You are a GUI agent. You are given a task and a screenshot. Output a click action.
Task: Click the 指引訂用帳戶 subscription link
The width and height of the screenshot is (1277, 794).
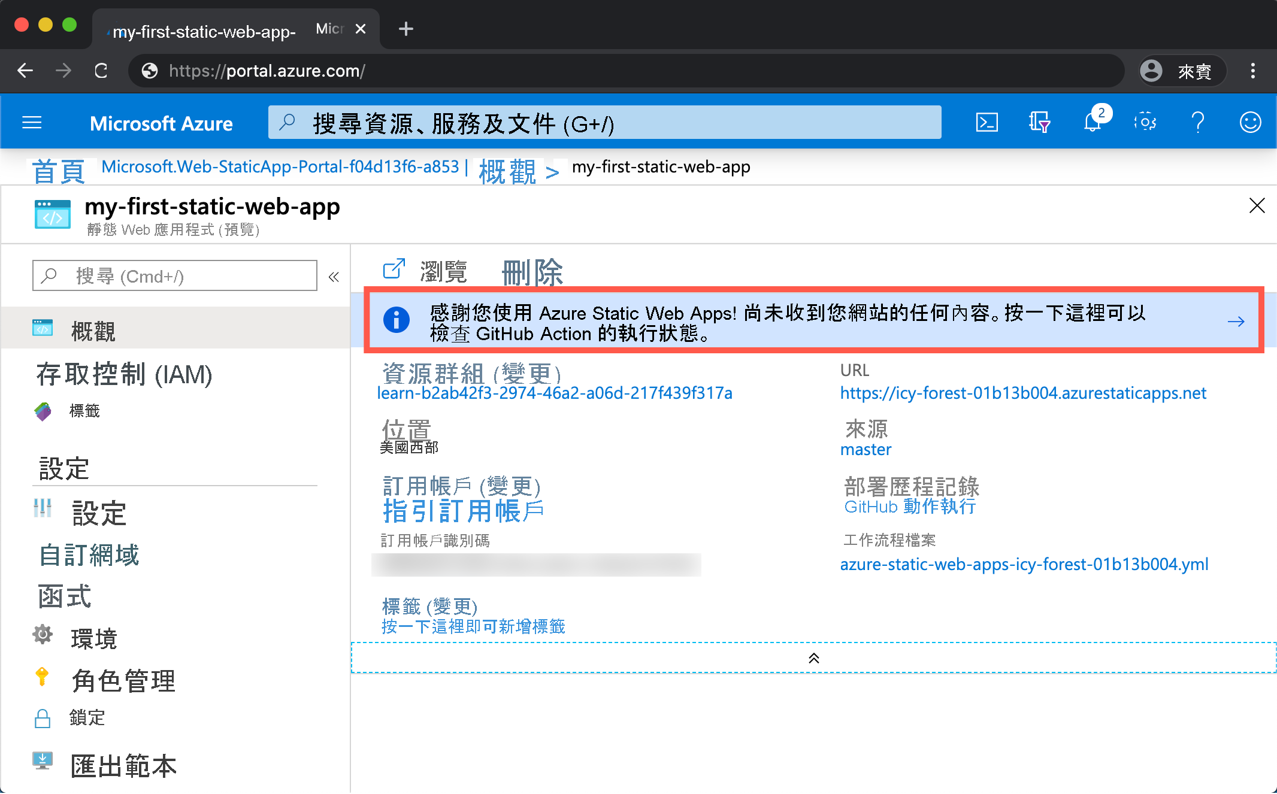click(463, 511)
